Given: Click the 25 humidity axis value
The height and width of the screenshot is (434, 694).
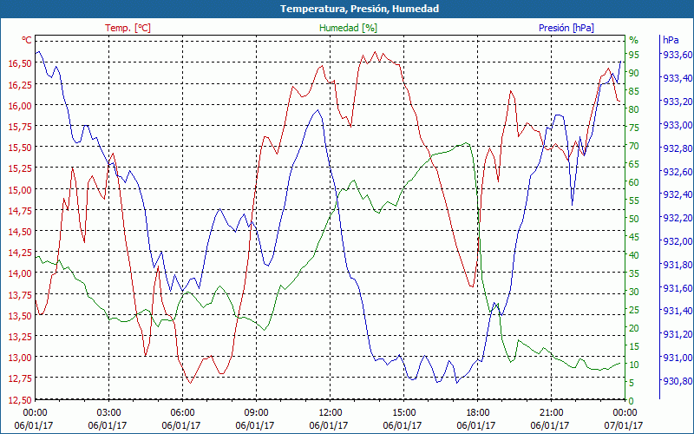Looking at the screenshot, I should click(x=634, y=310).
